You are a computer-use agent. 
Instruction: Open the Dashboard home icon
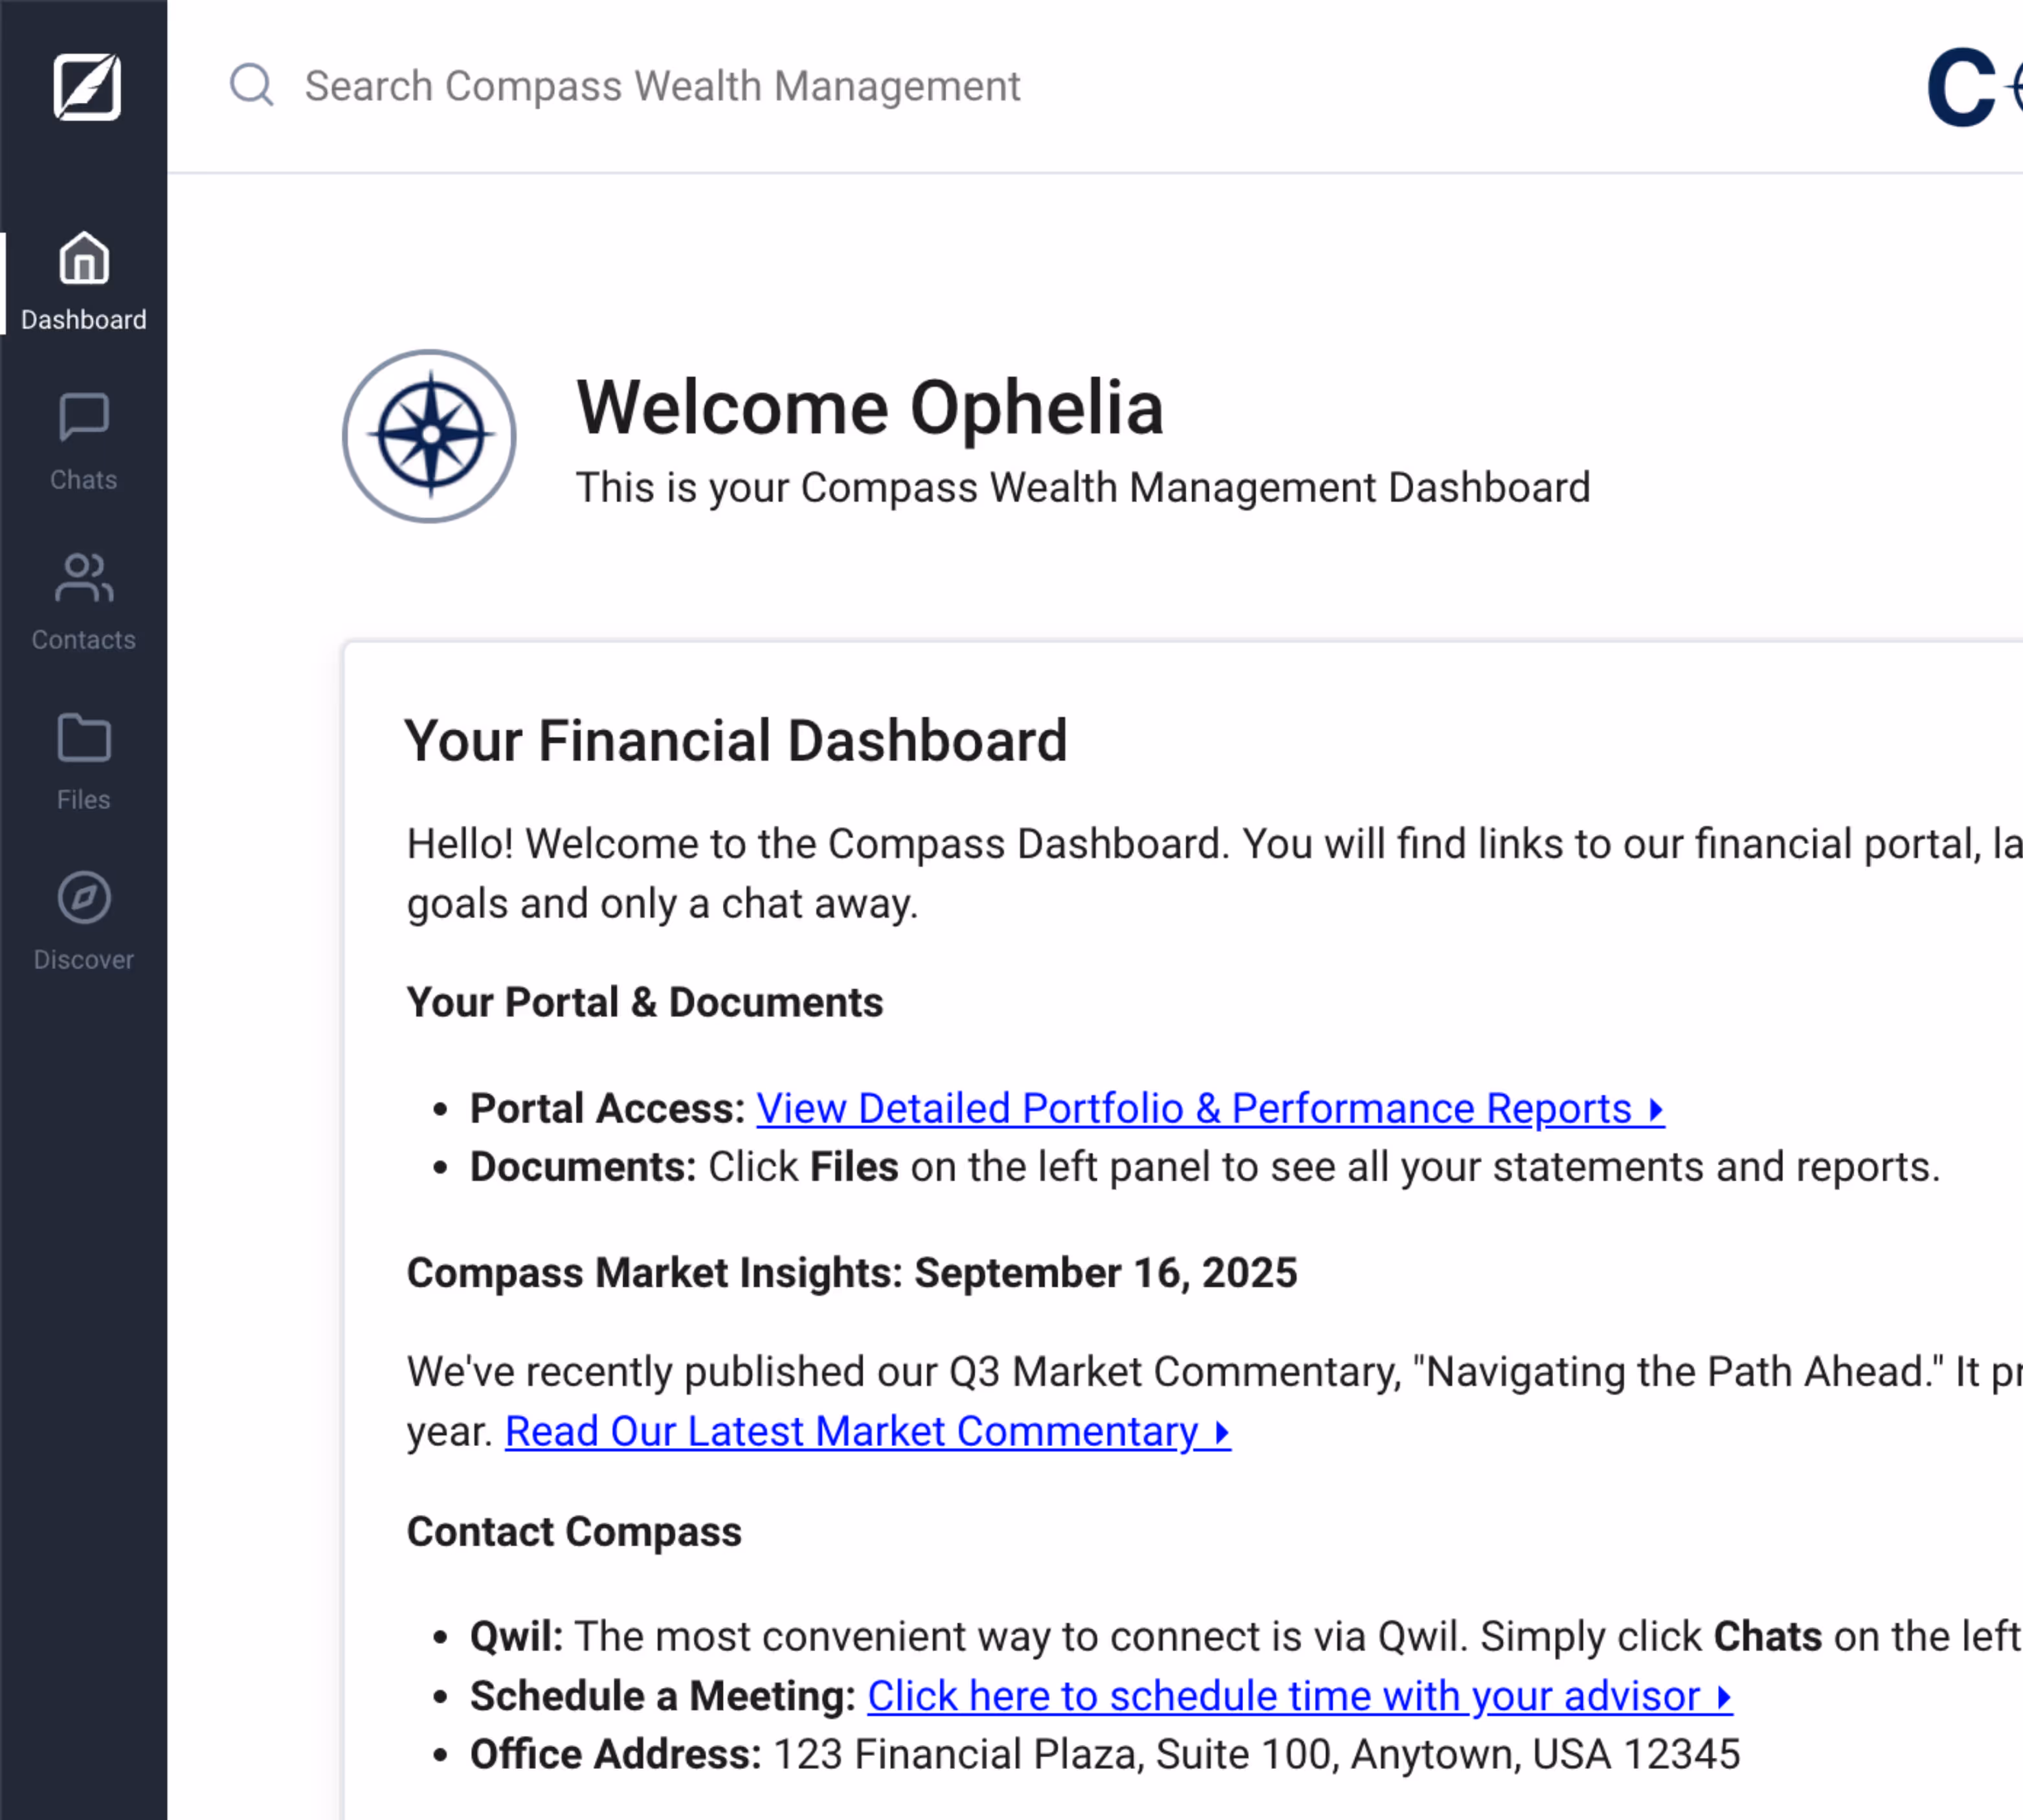[84, 258]
